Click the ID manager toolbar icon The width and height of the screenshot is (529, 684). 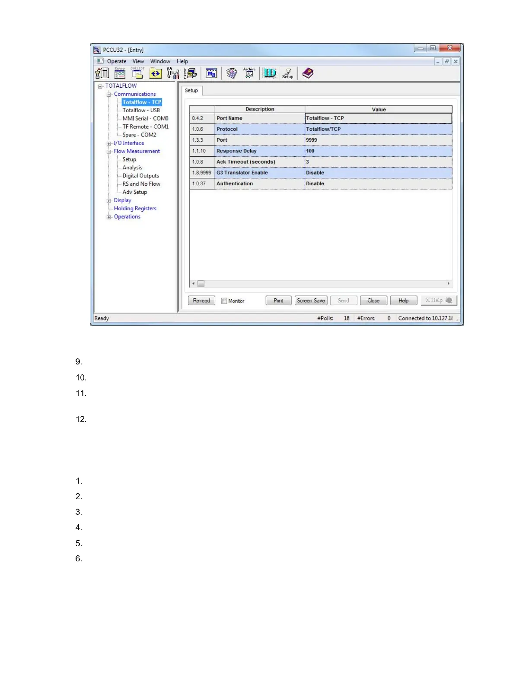(270, 73)
